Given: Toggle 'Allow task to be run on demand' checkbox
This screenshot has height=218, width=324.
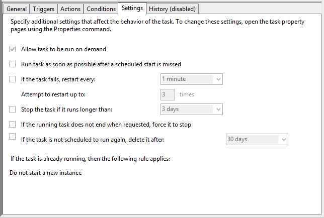Looking at the screenshot, I should pyautogui.click(x=13, y=49).
